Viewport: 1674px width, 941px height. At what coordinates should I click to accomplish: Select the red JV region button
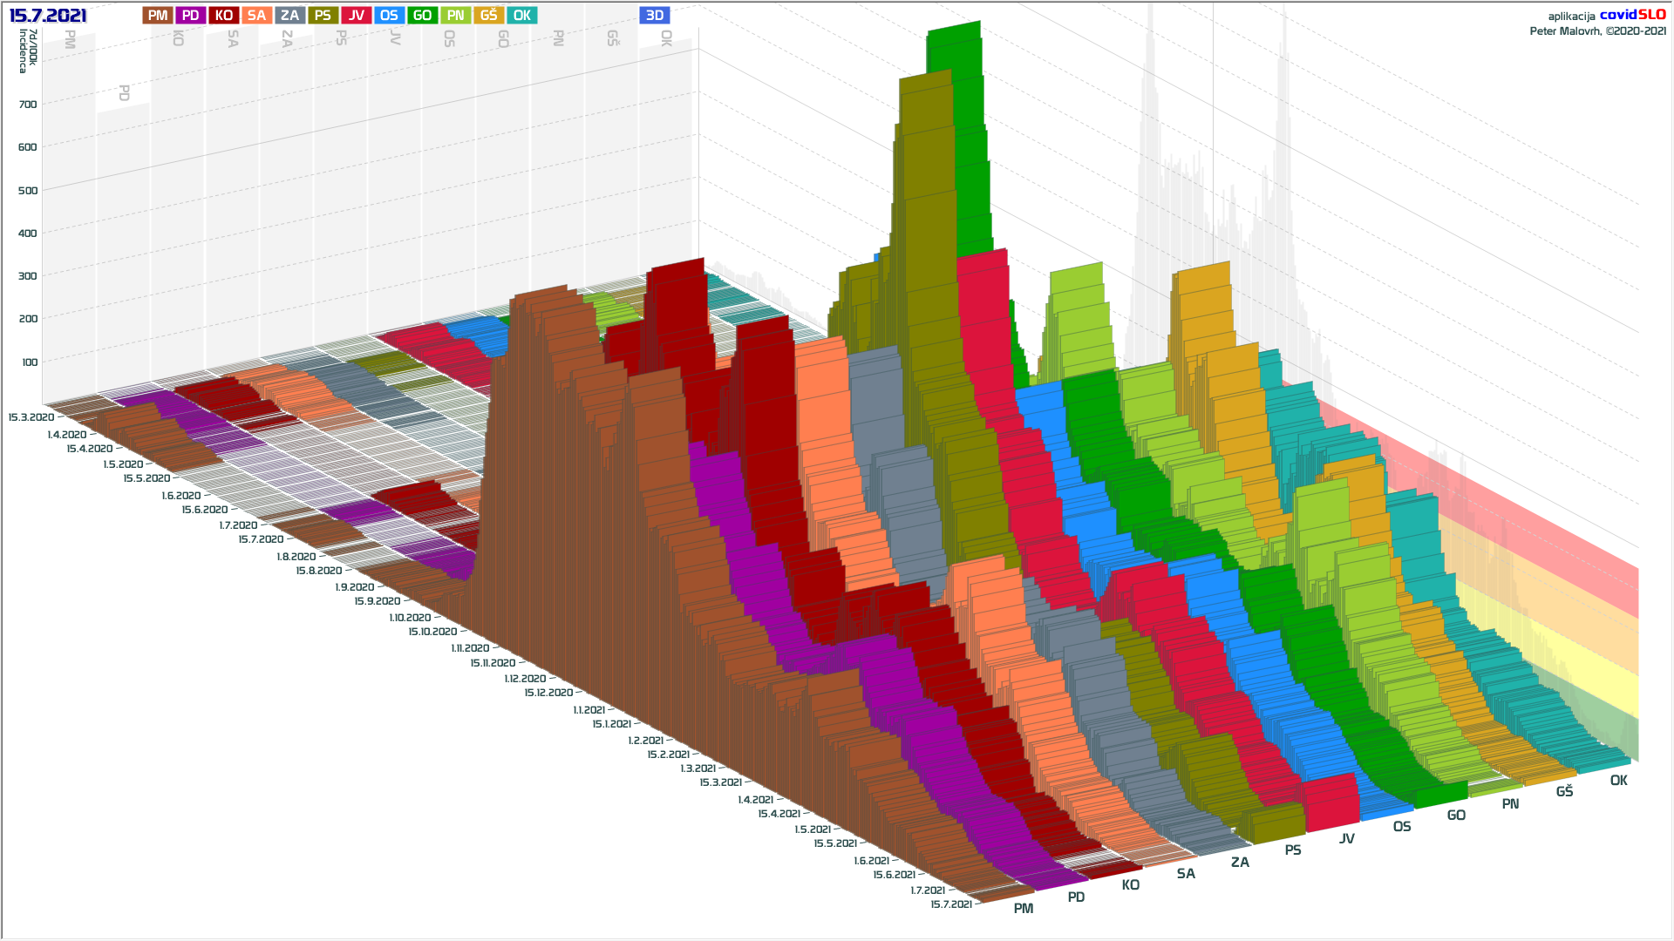[x=356, y=16]
